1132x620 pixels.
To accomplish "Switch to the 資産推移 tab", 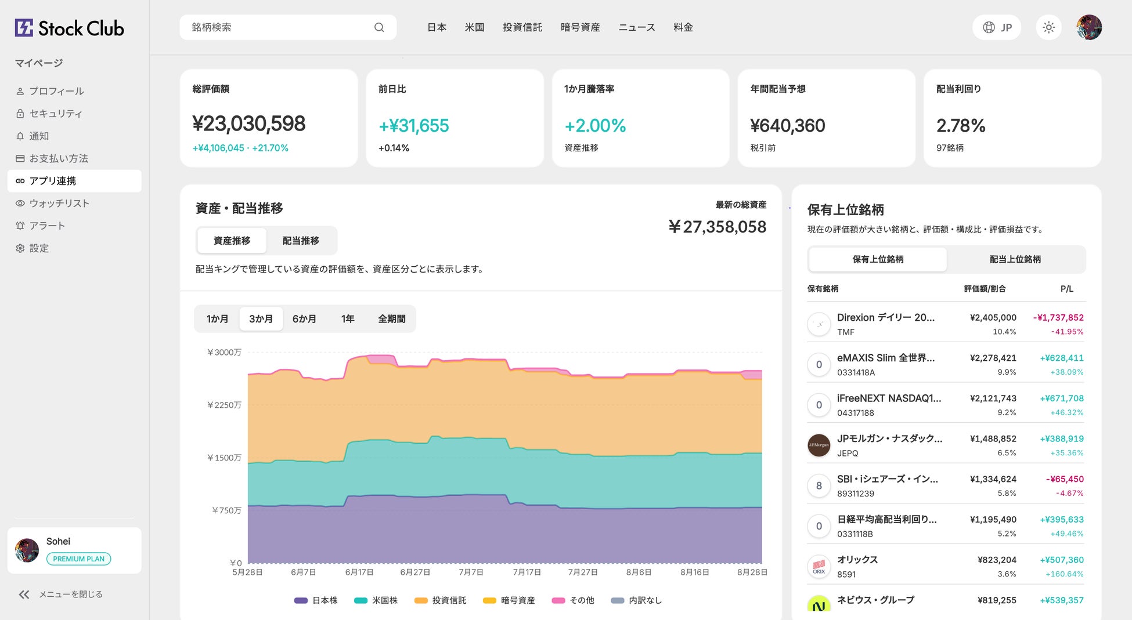I will coord(232,241).
